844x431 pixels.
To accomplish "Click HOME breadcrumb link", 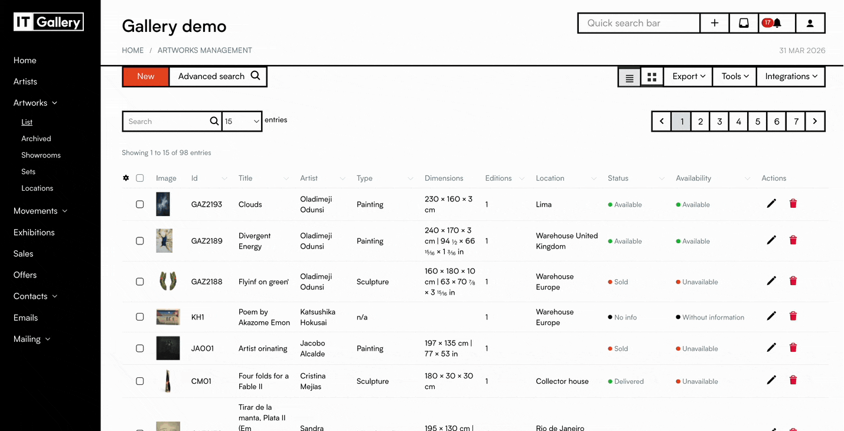I will pos(133,50).
